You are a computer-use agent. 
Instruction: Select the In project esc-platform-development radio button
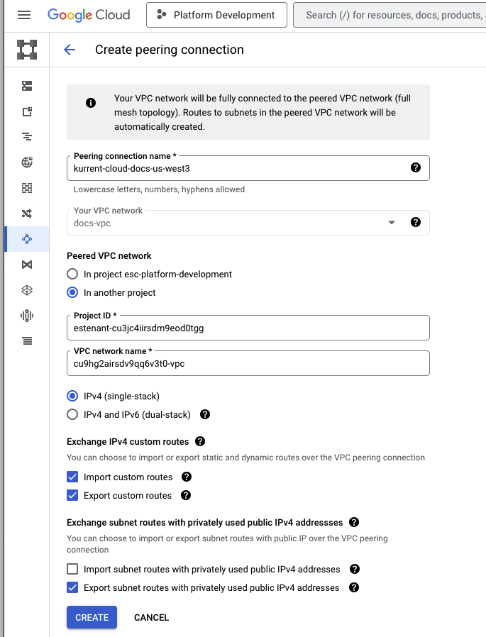pyautogui.click(x=72, y=274)
